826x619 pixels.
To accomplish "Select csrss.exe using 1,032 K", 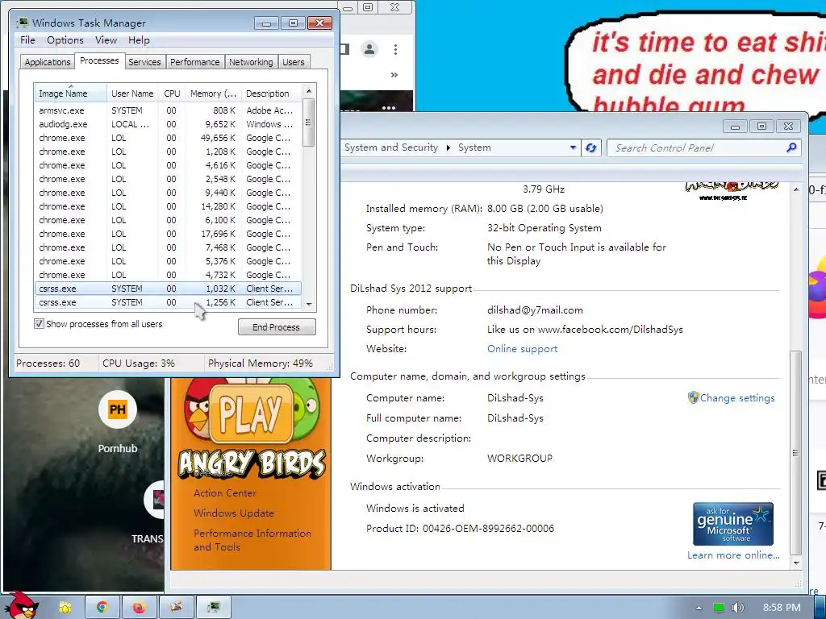I will [x=168, y=289].
